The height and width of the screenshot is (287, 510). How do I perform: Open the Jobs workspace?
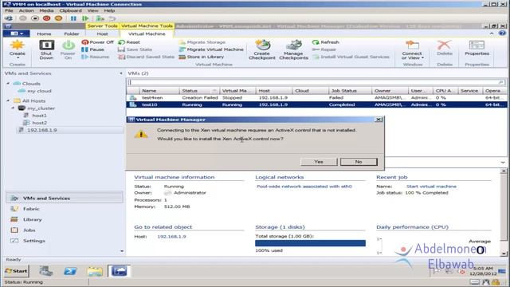click(29, 230)
